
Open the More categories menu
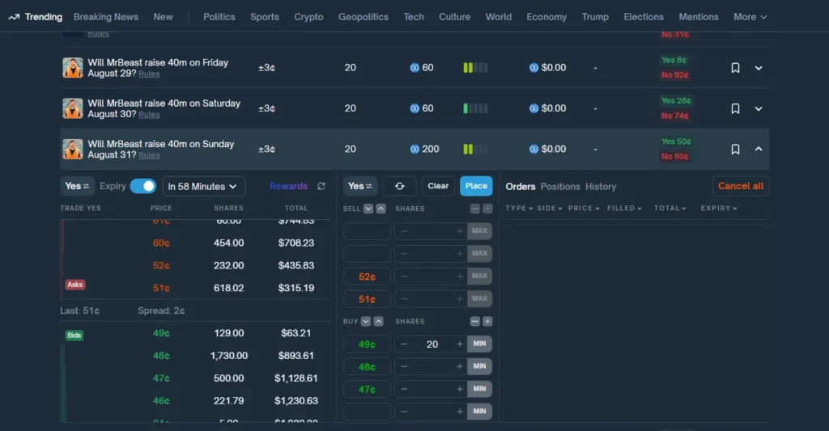(x=750, y=17)
